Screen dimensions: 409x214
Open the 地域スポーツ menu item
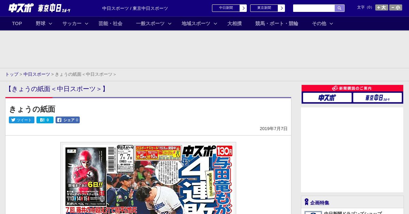tap(196, 23)
